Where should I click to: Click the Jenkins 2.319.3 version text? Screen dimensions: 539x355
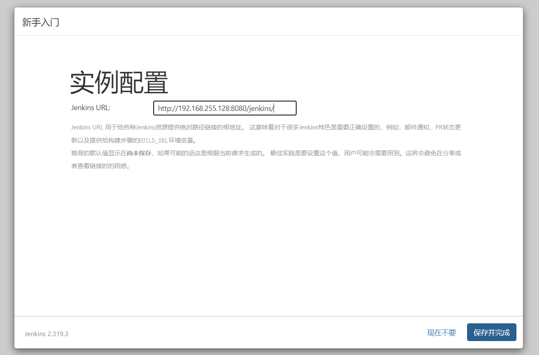point(46,334)
